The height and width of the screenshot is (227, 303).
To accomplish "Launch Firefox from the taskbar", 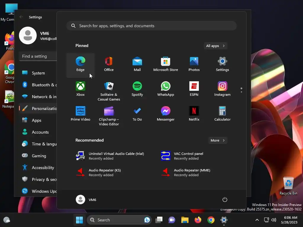I will click(x=198, y=220).
